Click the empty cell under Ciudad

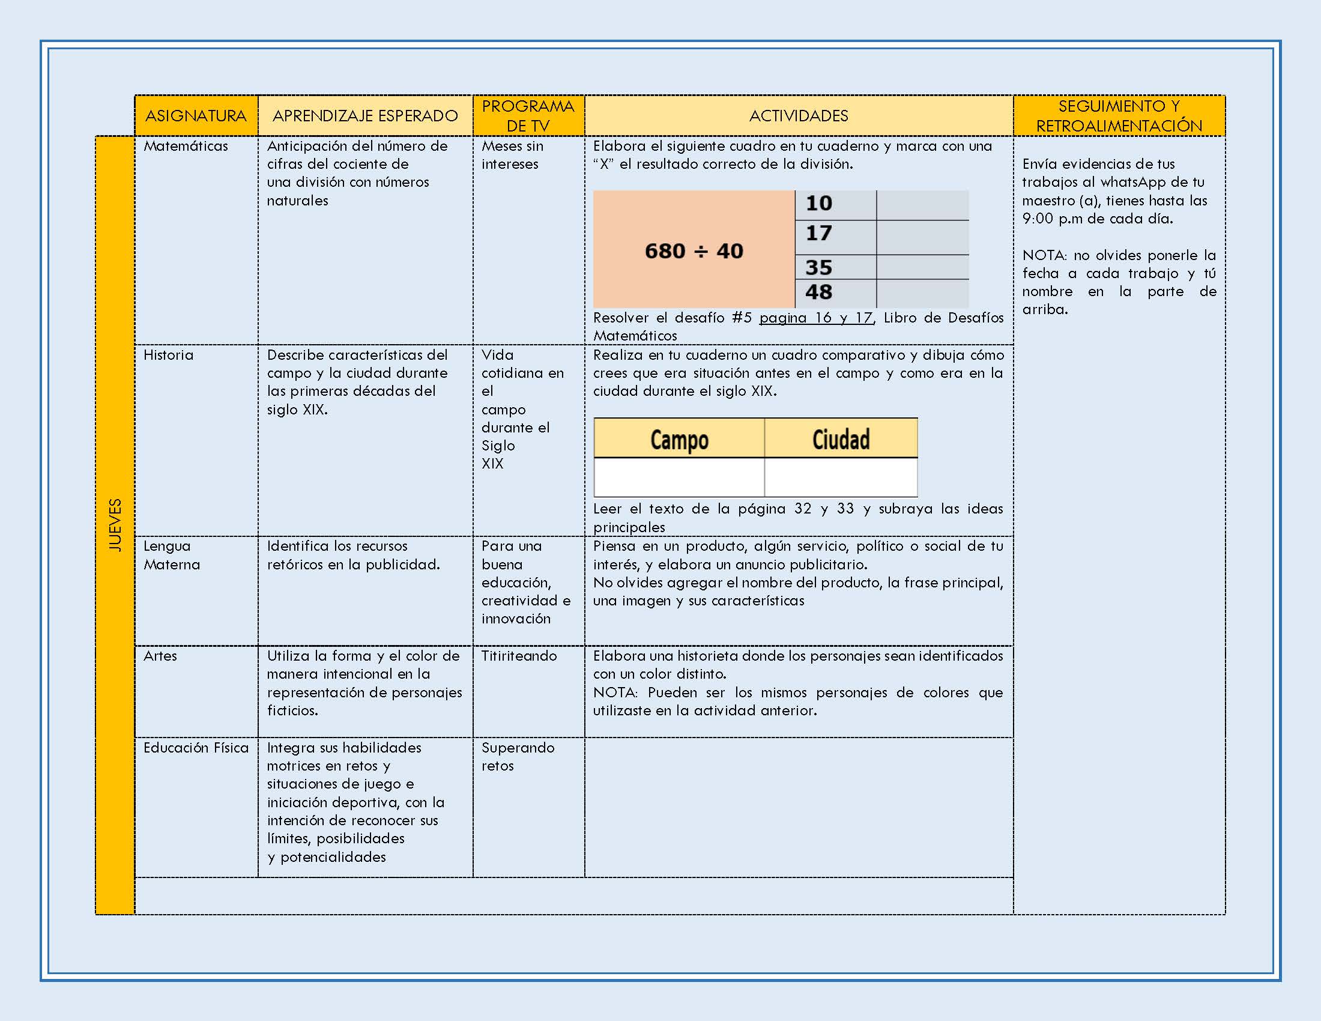pos(841,477)
